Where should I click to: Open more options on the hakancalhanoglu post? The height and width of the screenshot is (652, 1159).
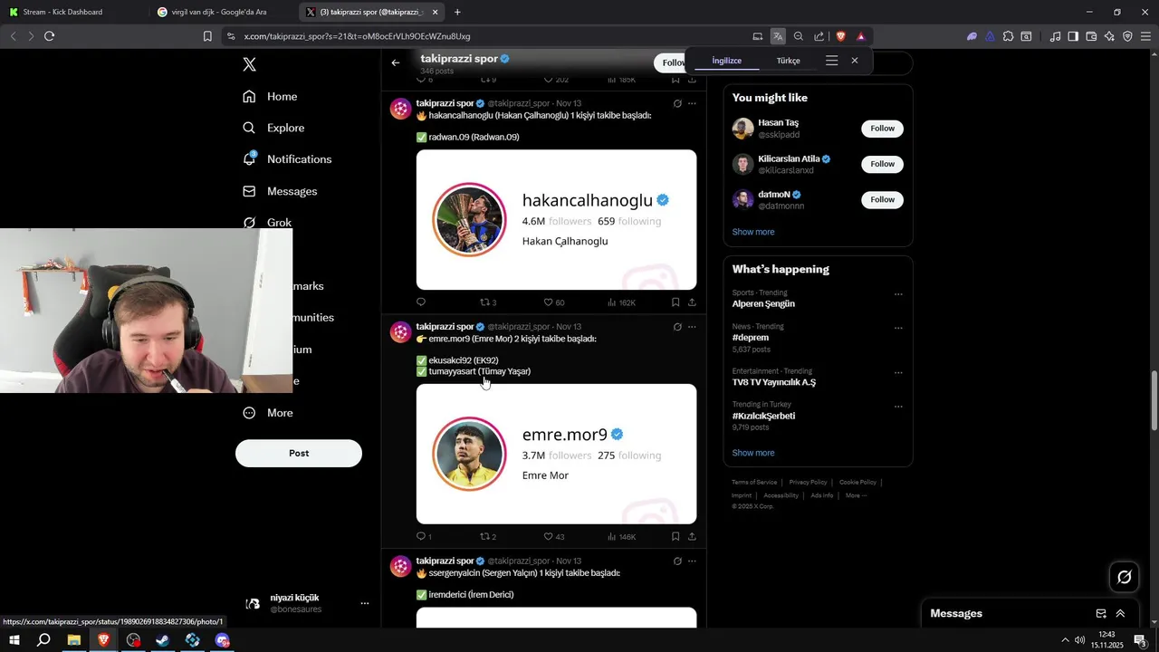(692, 103)
